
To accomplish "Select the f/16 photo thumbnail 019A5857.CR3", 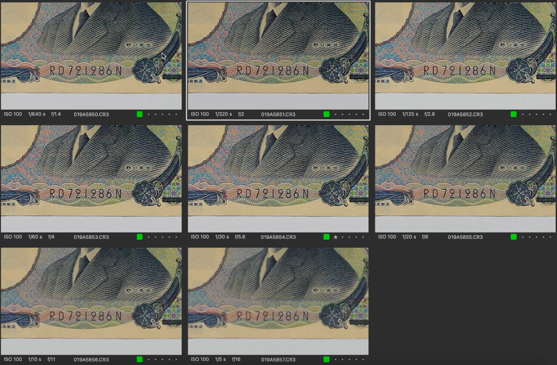I will pyautogui.click(x=278, y=301).
